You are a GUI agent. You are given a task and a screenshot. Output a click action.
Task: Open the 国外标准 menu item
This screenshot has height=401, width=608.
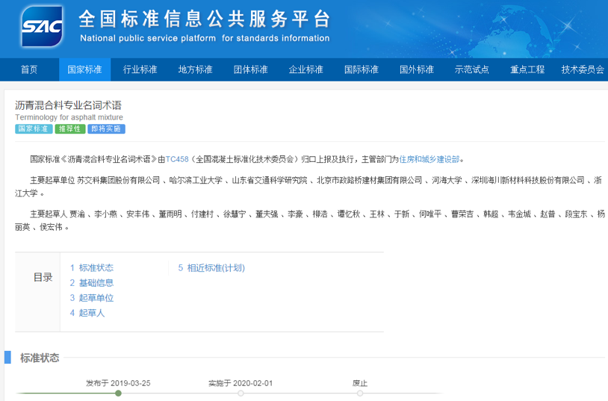click(x=416, y=69)
